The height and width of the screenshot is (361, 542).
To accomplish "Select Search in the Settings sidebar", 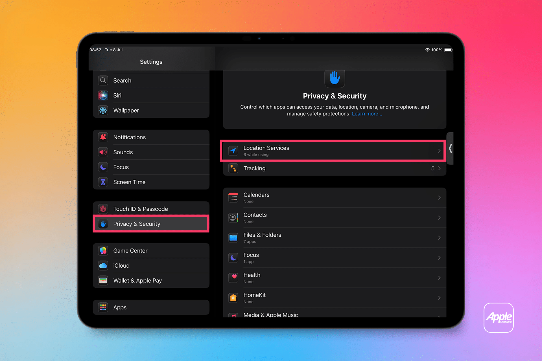I will pos(151,80).
